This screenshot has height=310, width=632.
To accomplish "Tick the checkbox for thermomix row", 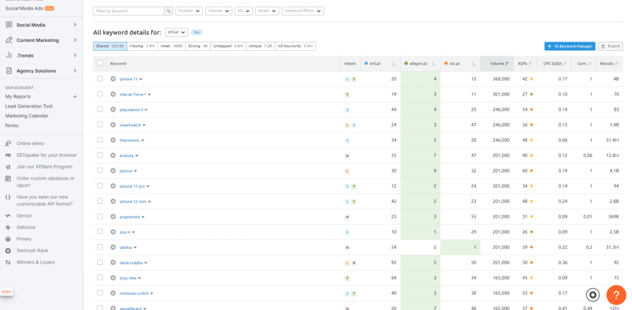I will click(99, 140).
